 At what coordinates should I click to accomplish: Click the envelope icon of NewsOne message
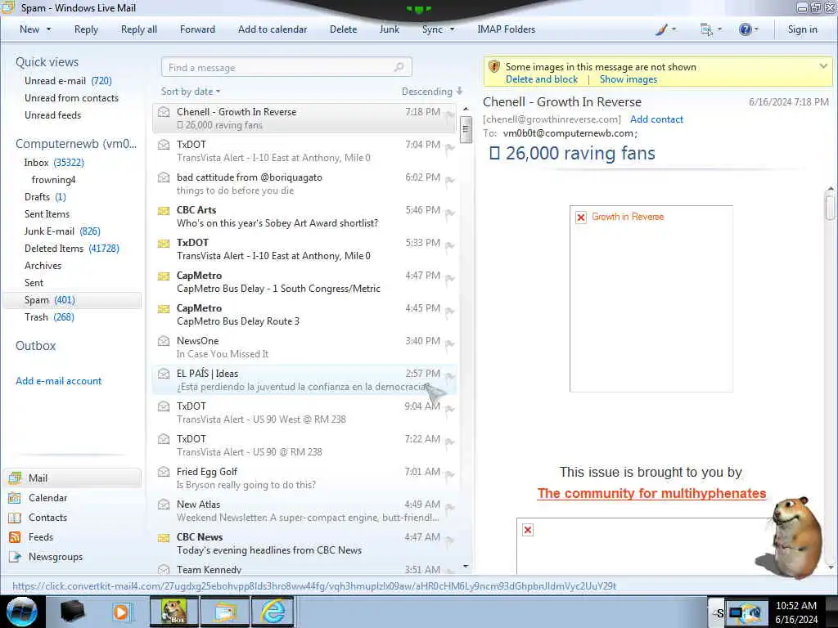click(164, 341)
